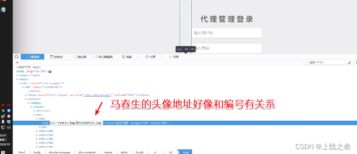
Task: Follow the index.php?a=login action link
Action: [97, 95]
